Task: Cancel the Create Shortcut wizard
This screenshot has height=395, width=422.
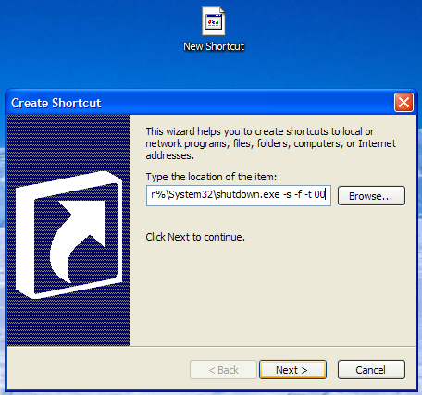Action: click(x=371, y=370)
